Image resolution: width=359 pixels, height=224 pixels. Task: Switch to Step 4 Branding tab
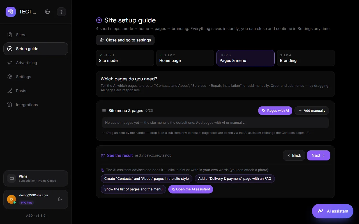tap(306, 58)
